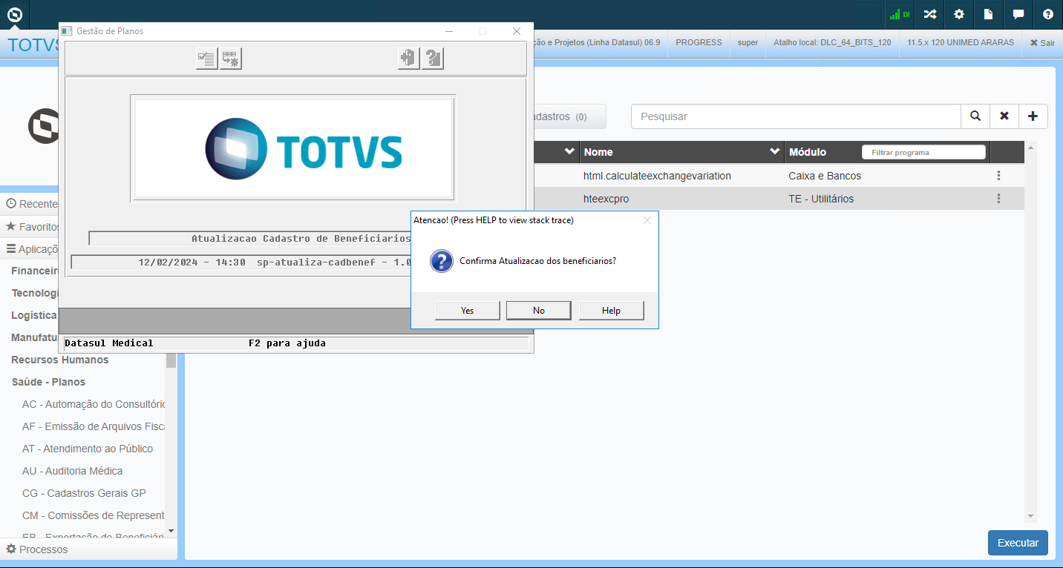The width and height of the screenshot is (1063, 568).
Task: Click the TE - Utilitários module cell
Action: pos(821,199)
